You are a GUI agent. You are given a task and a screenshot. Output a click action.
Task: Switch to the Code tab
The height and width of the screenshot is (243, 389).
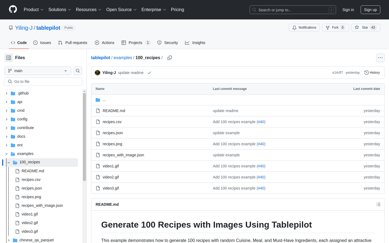19,43
